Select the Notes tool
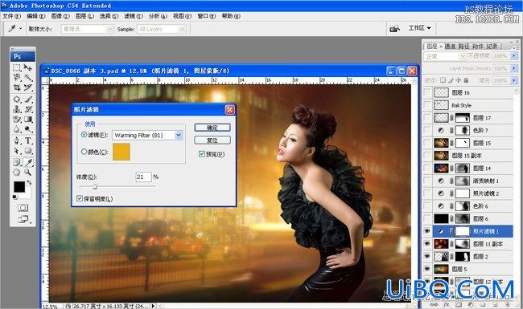 [x=17, y=162]
